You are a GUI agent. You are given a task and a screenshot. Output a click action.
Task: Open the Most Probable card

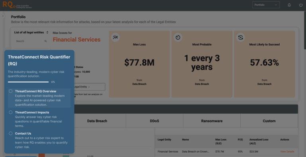click(x=202, y=64)
